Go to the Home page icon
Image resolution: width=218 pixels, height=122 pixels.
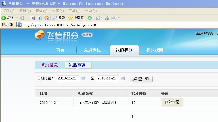tap(47, 18)
